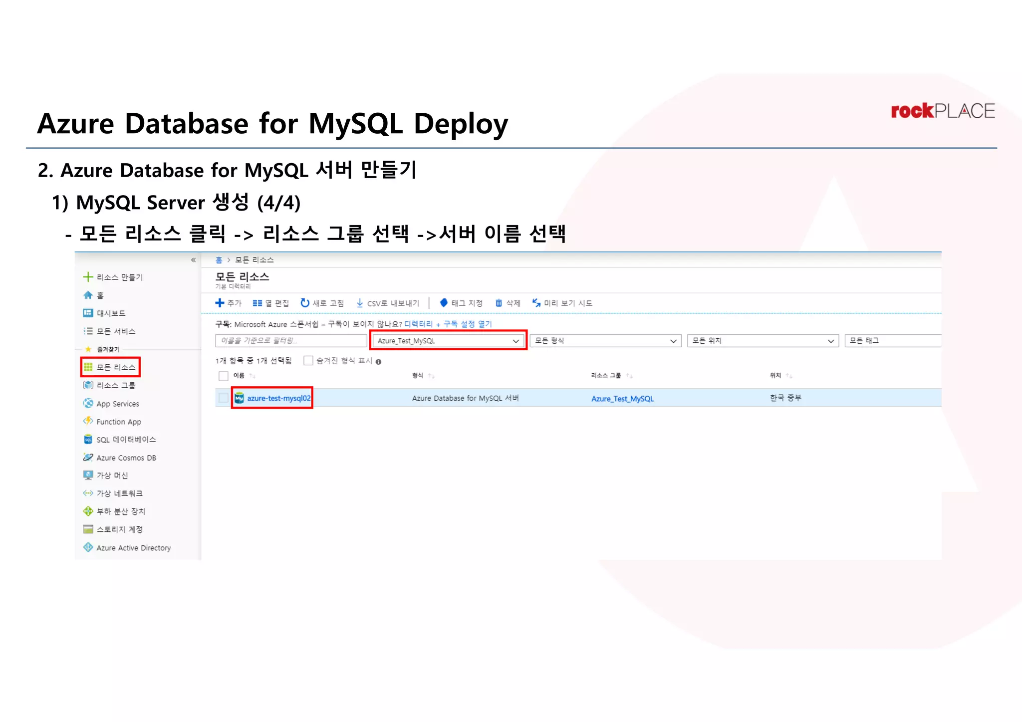Click the 스토리지 계정 icon

tap(88, 529)
